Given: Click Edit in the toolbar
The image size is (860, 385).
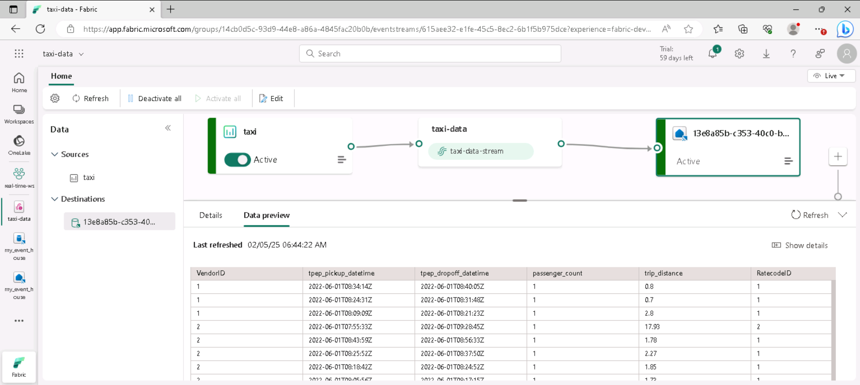Looking at the screenshot, I should click(x=271, y=98).
